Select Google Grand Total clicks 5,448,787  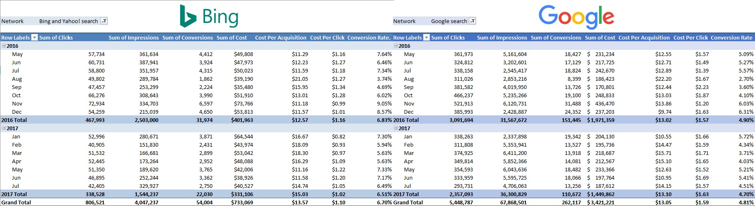[461, 202]
